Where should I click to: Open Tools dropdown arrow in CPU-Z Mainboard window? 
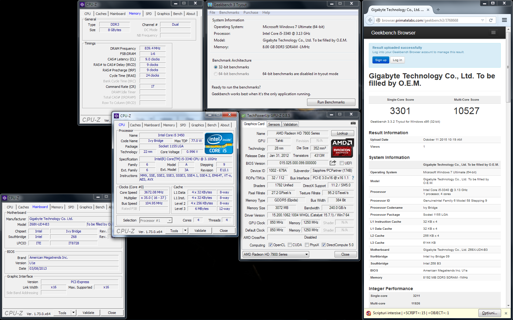pyautogui.click(x=73, y=313)
